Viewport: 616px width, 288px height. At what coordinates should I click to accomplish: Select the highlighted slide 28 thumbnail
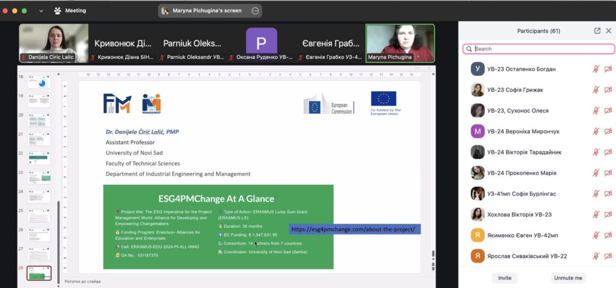click(x=39, y=273)
